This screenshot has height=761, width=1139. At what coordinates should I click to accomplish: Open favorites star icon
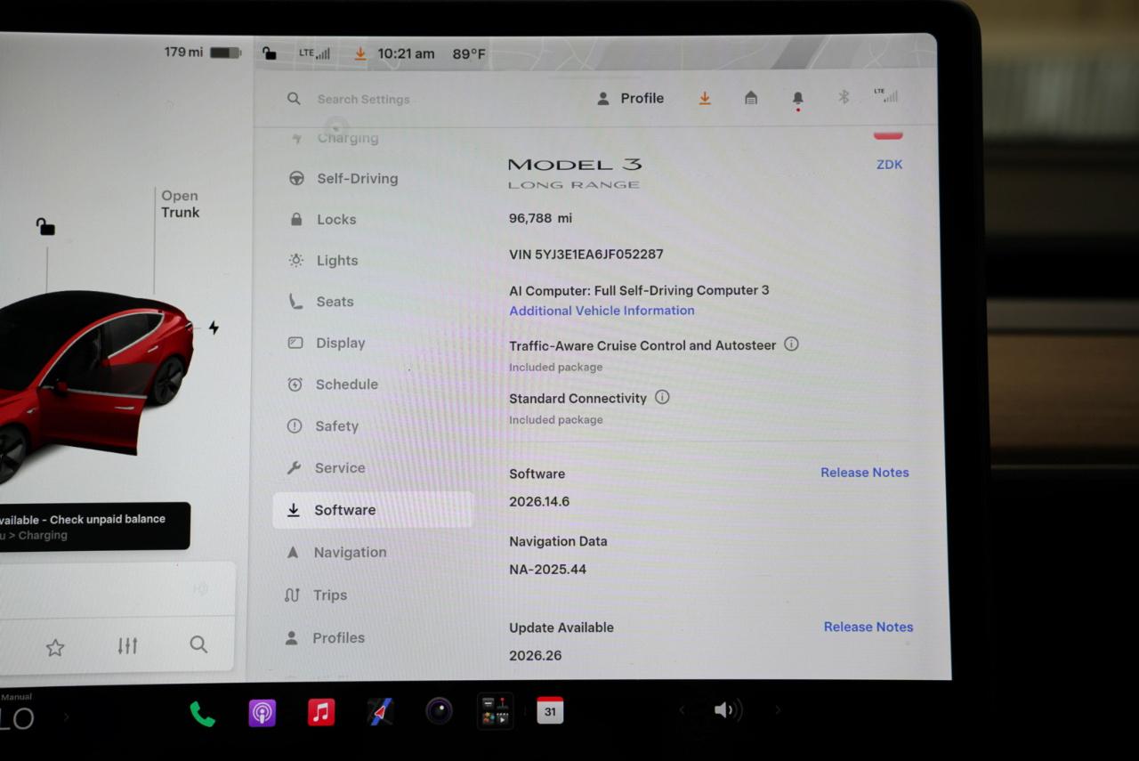pos(55,647)
